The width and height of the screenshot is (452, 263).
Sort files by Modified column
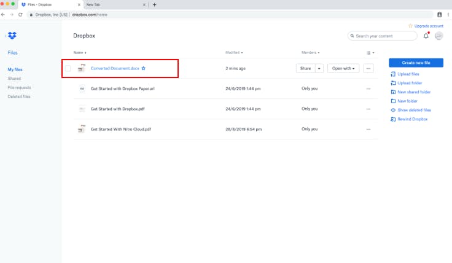233,53
